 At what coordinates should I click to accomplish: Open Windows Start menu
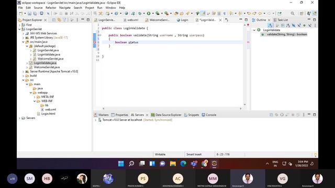121,163
